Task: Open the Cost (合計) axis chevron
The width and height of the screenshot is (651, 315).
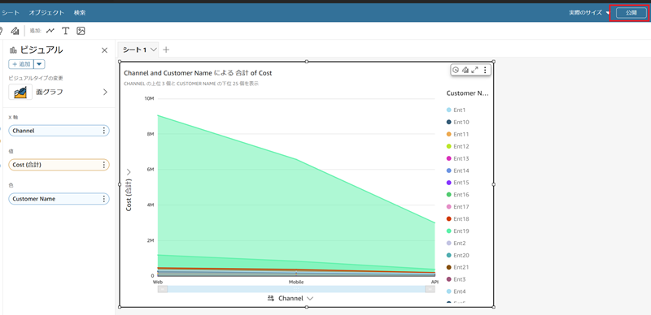Action: click(x=129, y=171)
